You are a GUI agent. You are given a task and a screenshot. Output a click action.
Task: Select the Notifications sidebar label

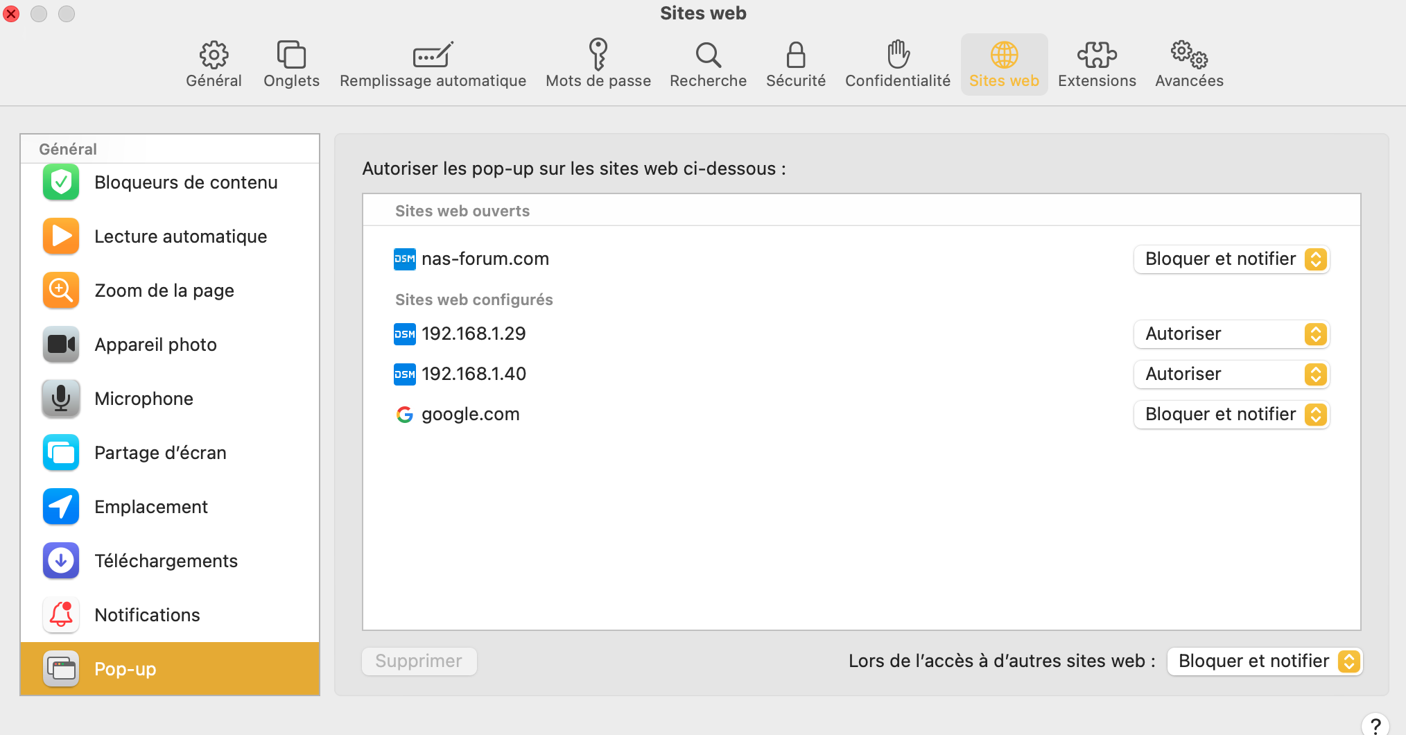(x=147, y=615)
